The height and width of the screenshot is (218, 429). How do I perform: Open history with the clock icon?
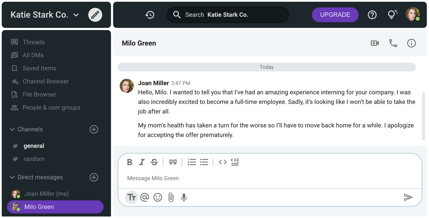click(150, 15)
